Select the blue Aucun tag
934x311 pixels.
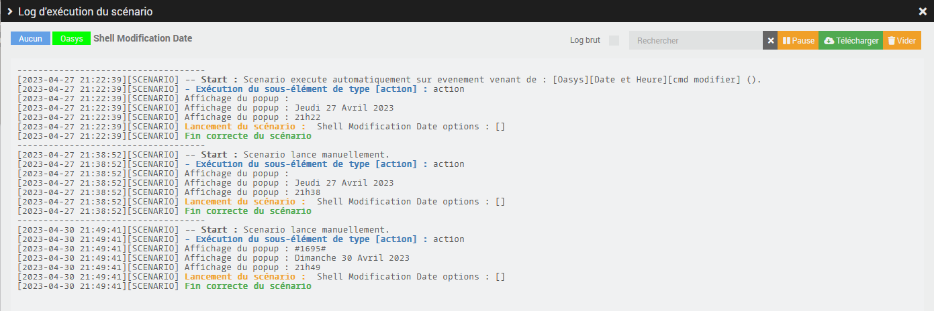click(x=30, y=39)
